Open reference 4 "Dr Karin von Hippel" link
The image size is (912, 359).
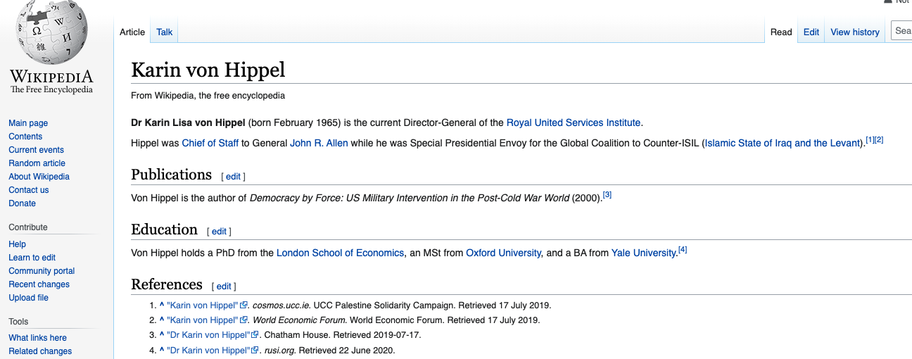click(208, 350)
